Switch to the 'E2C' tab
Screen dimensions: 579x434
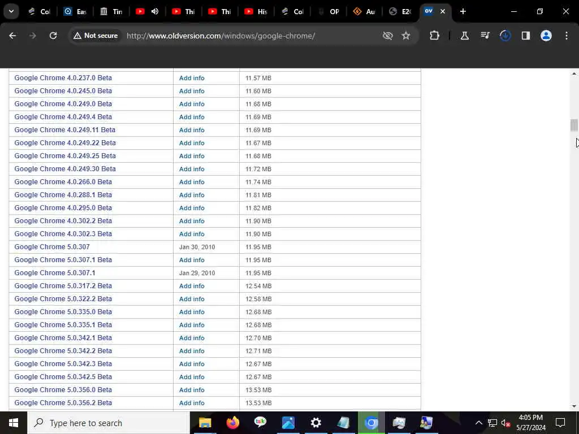click(x=401, y=11)
